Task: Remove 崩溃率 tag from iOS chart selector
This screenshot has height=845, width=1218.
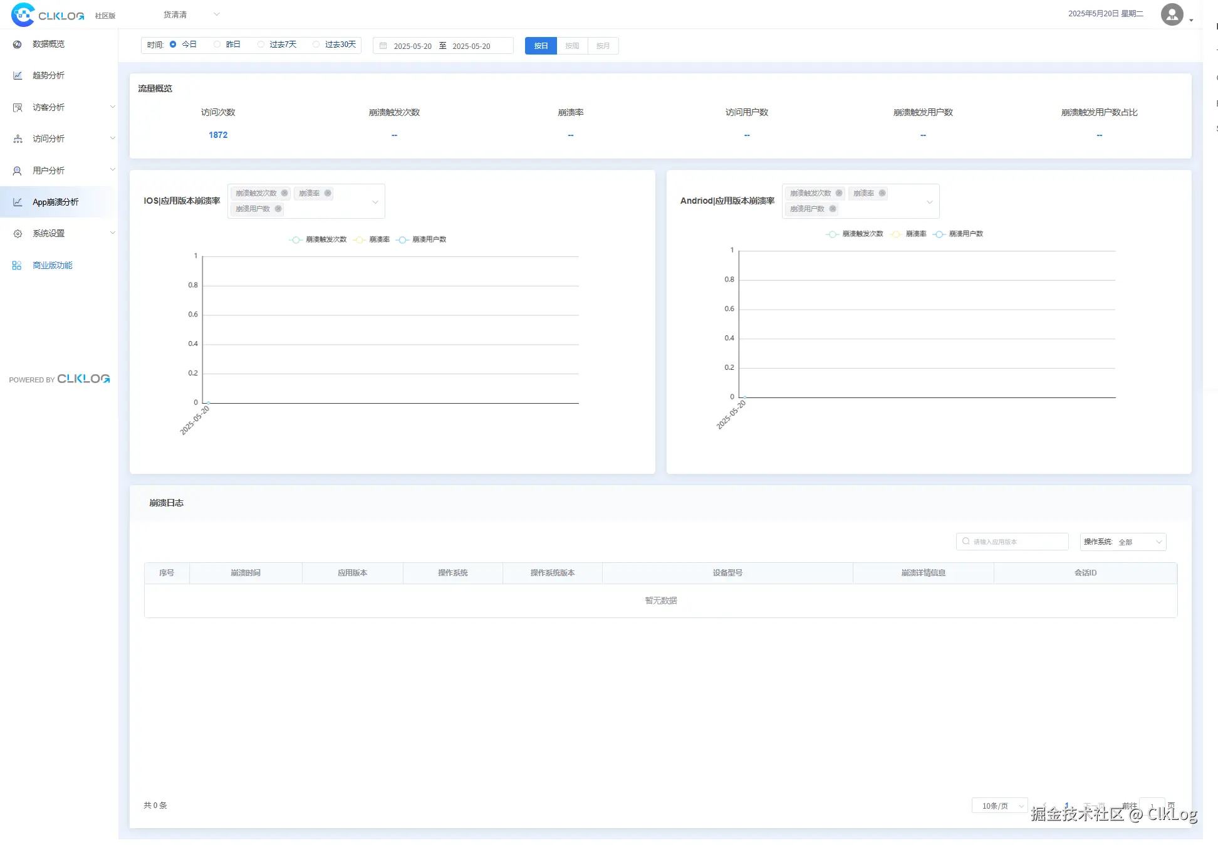Action: tap(328, 193)
